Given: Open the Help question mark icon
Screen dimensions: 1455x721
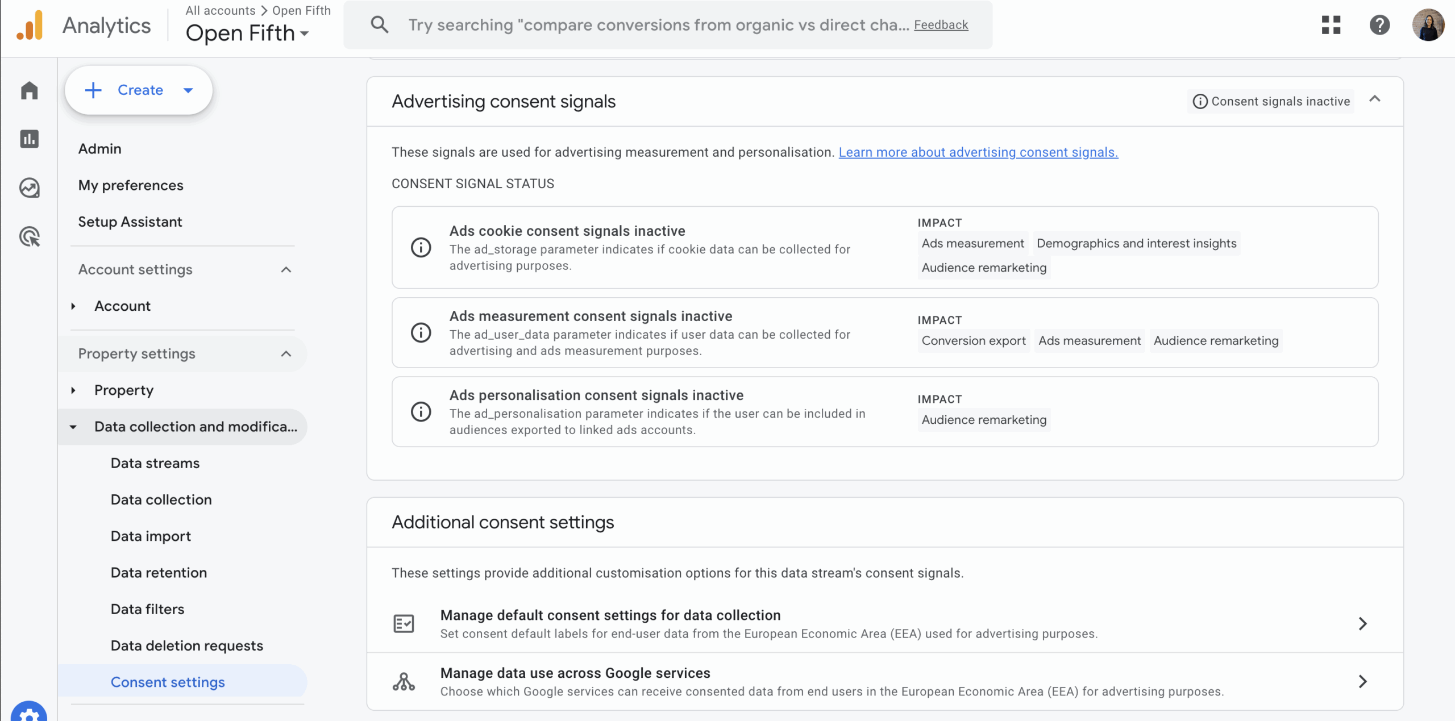Looking at the screenshot, I should coord(1379,25).
